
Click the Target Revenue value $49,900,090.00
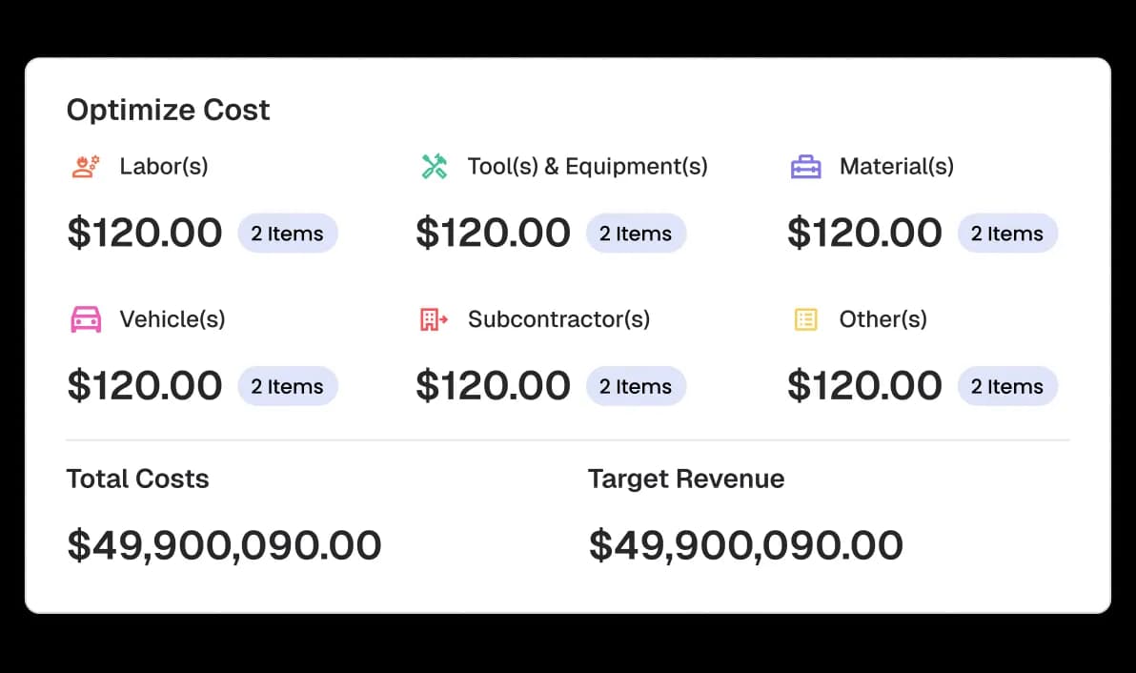[x=745, y=545]
